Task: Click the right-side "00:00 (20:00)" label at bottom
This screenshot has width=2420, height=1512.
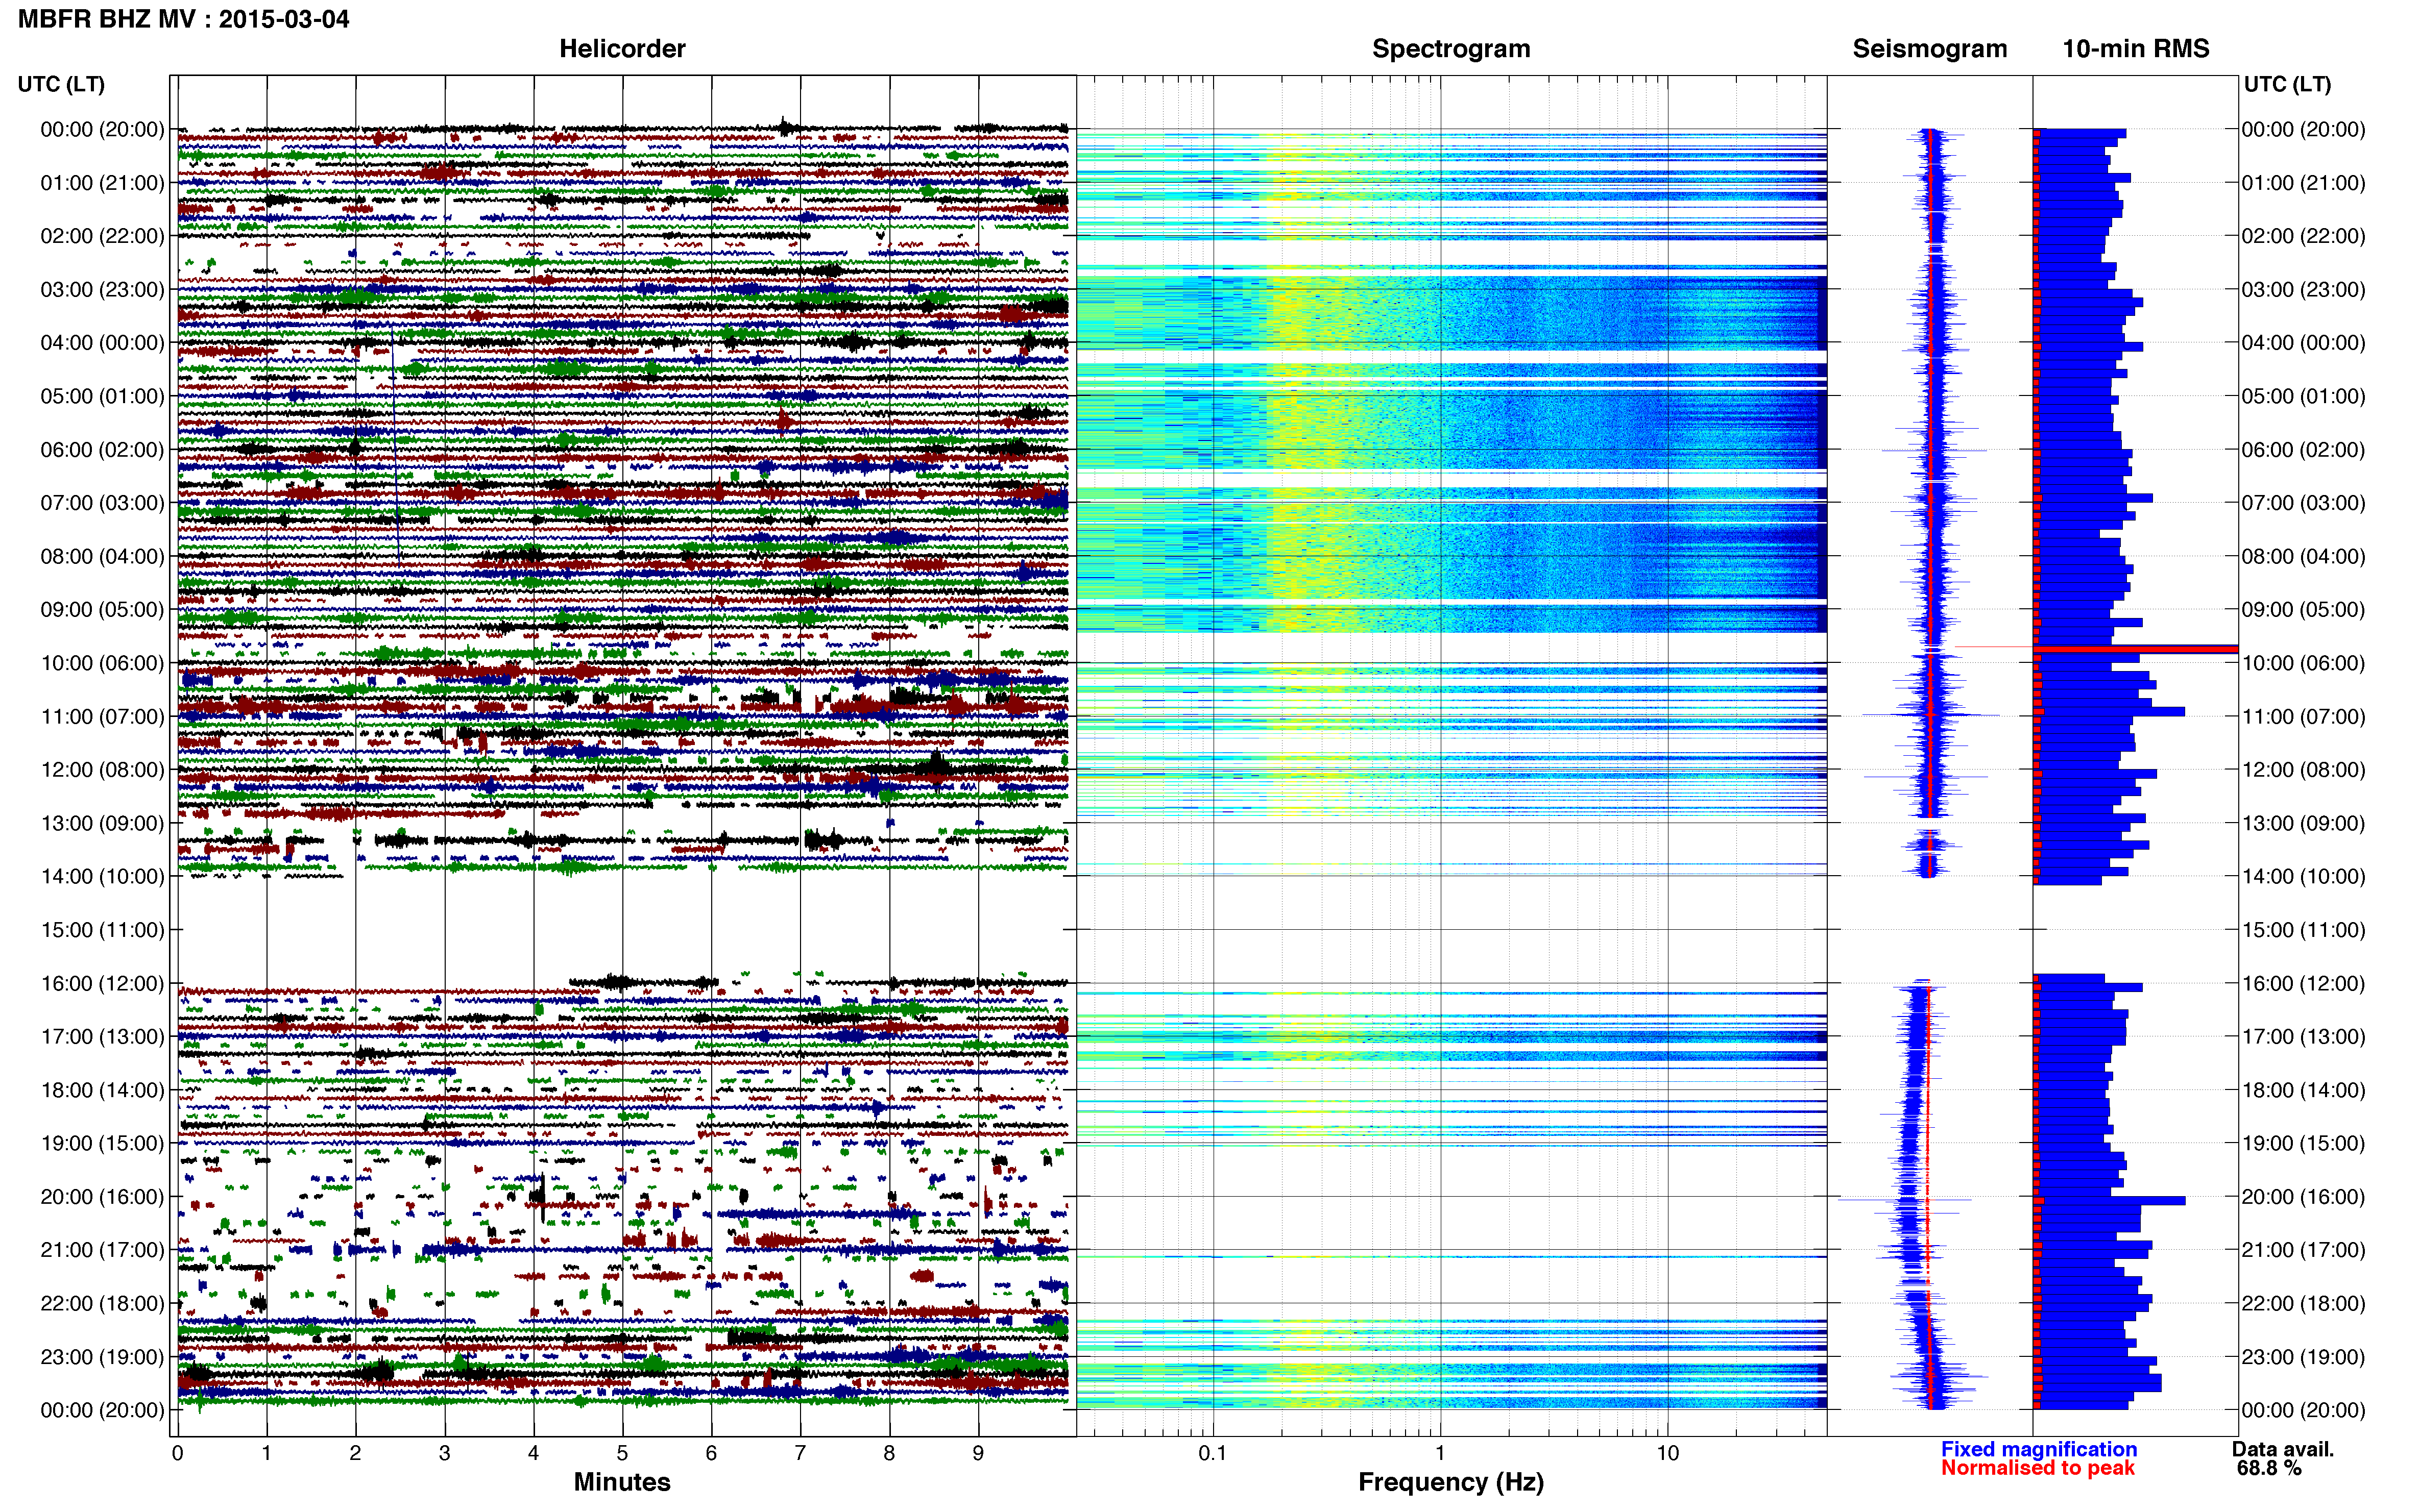Action: 2303,1410
